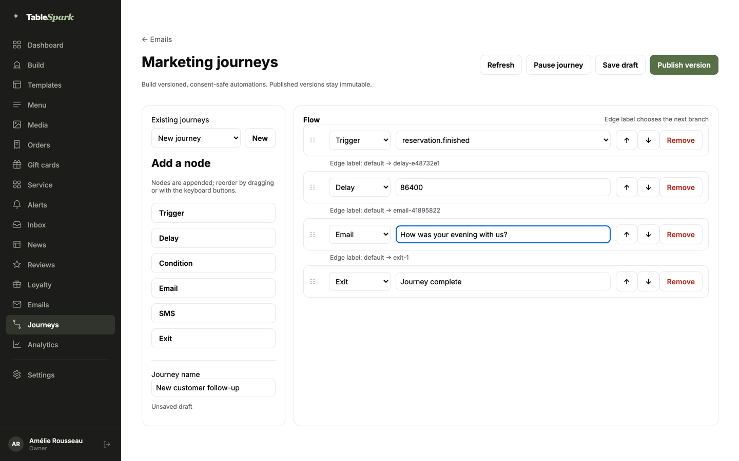Click the Journey complete input field
This screenshot has width=739, height=461.
[x=503, y=282]
